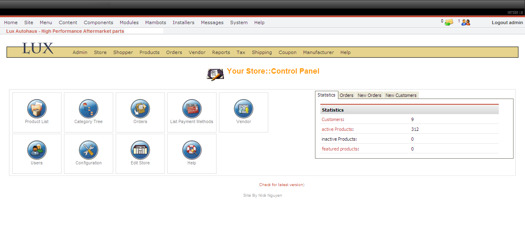Screen dimensions: 525x229
Task: Open the Help lifebuoy icon
Action: click(x=192, y=150)
